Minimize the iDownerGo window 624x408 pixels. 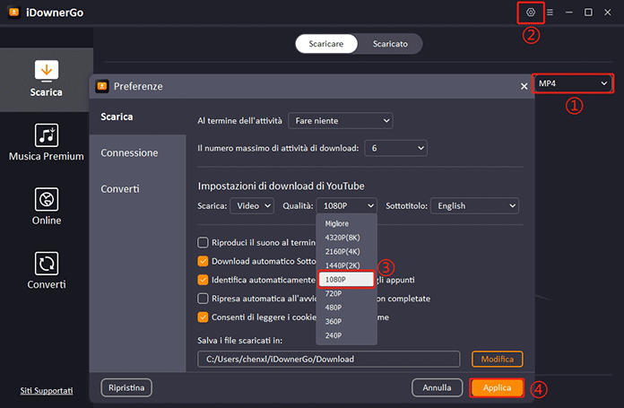pos(569,13)
